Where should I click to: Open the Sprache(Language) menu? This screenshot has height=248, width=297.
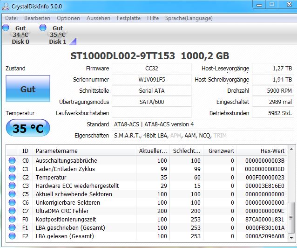189,18
